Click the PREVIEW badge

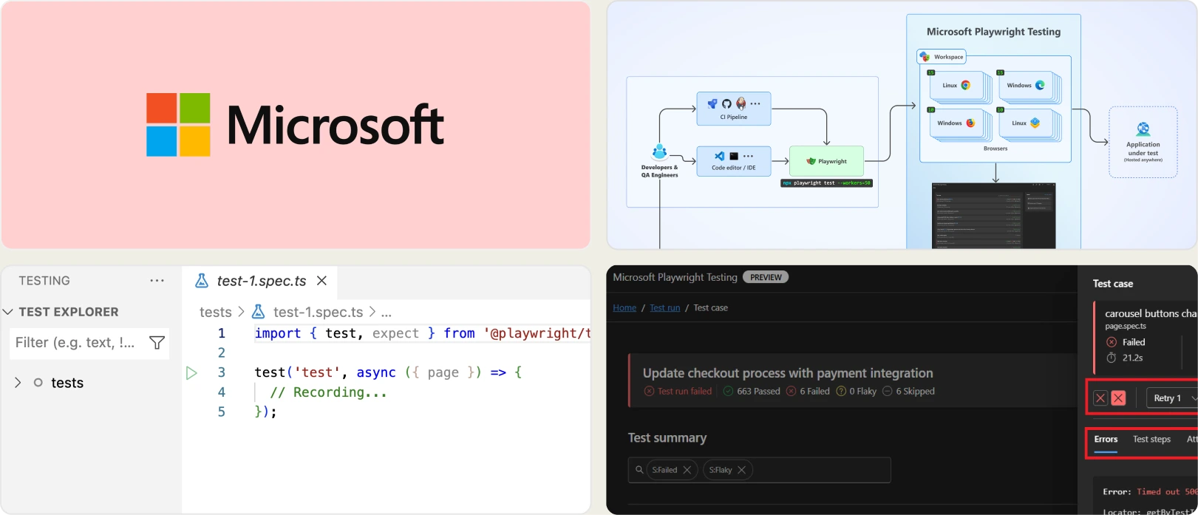click(x=766, y=277)
